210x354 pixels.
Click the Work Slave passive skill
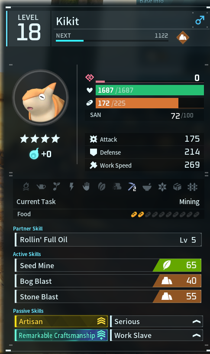click(x=156, y=335)
